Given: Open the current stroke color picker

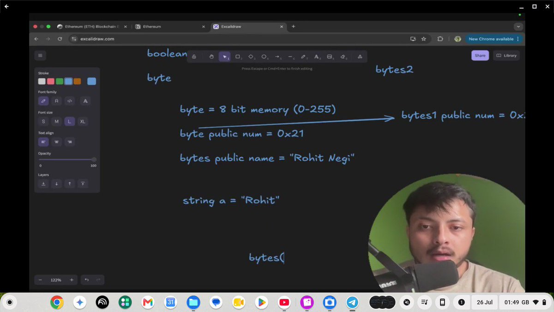Looking at the screenshot, I should [x=92, y=81].
